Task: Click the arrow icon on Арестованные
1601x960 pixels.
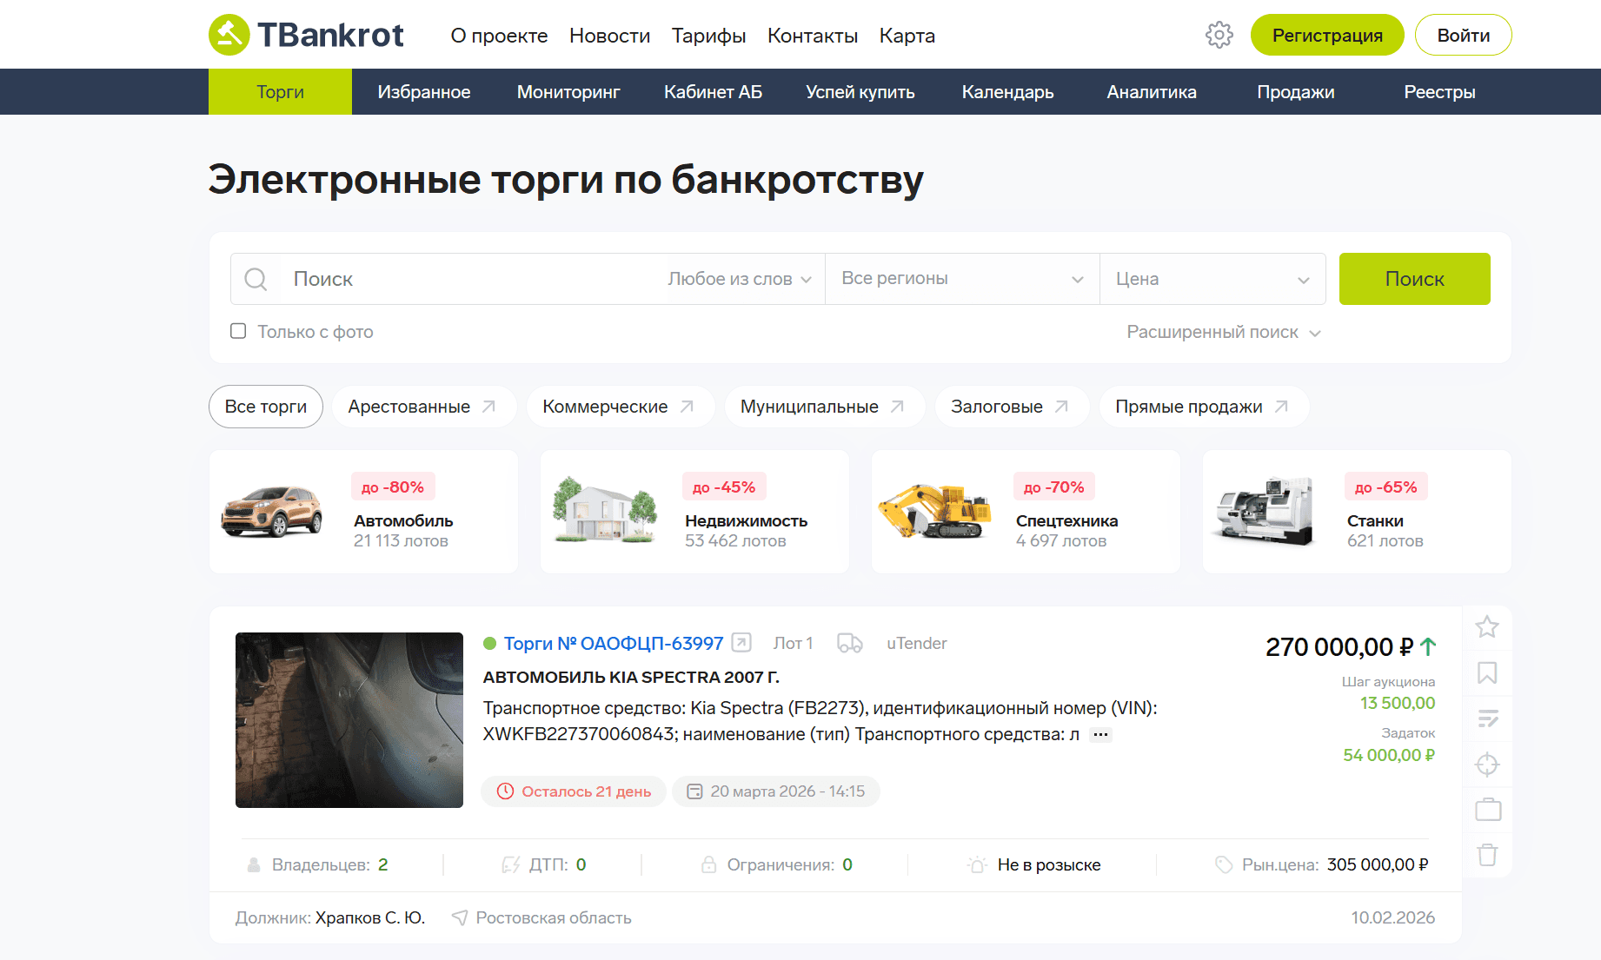Action: point(489,407)
